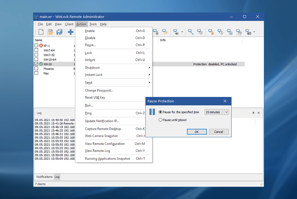297x199 pixels.
Task: Open the Edit menu
Action: point(49,24)
